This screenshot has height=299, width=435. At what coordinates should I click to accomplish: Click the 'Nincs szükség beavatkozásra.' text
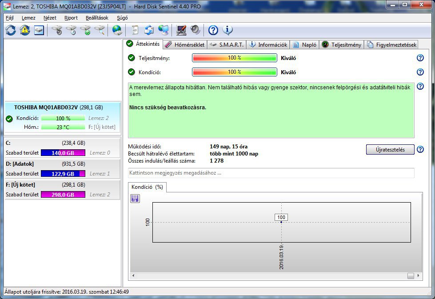(168, 108)
